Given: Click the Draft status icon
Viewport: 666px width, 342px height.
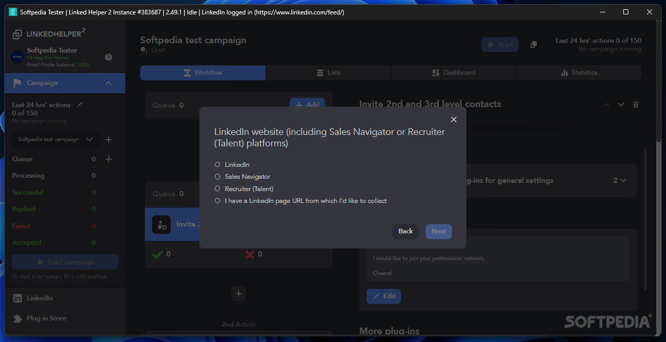Looking at the screenshot, I should (x=144, y=50).
